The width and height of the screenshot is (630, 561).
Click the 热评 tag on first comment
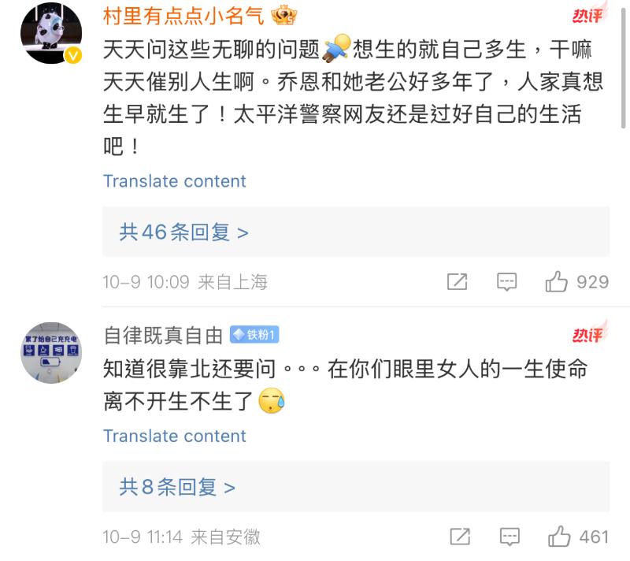tap(587, 17)
